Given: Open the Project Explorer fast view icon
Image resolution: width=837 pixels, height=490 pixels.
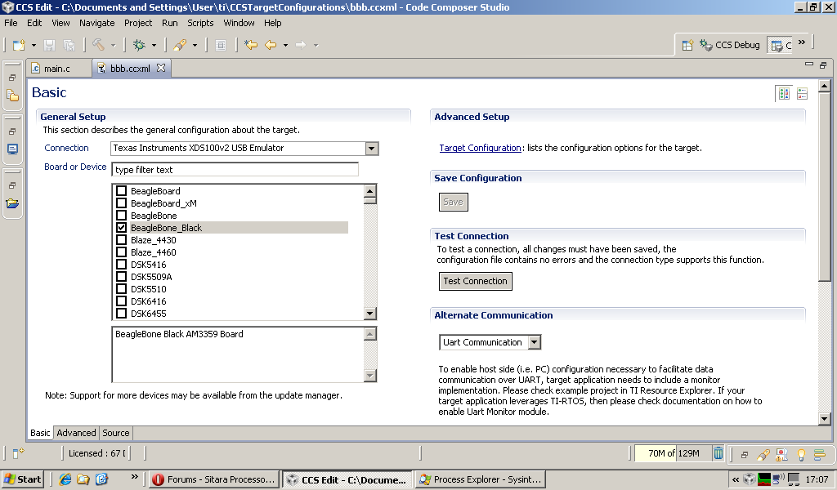Looking at the screenshot, I should (x=12, y=96).
